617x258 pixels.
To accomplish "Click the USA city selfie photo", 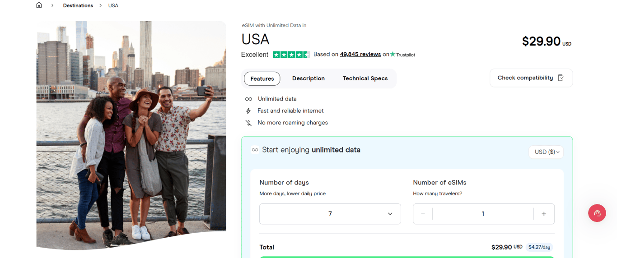I will click(131, 135).
